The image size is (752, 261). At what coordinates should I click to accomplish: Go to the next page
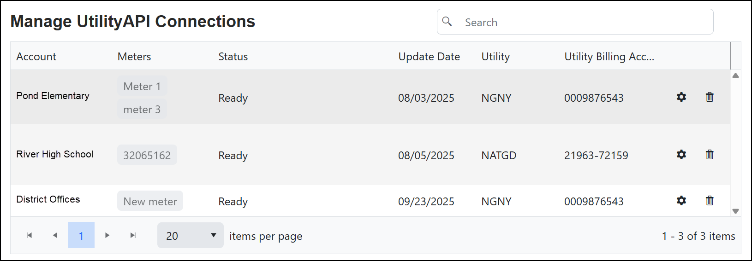coord(107,235)
